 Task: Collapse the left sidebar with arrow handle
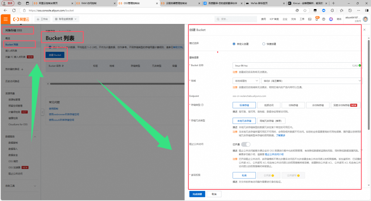pos(42,113)
